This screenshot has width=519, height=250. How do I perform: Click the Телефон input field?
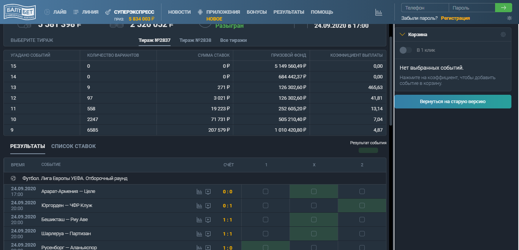pyautogui.click(x=425, y=8)
